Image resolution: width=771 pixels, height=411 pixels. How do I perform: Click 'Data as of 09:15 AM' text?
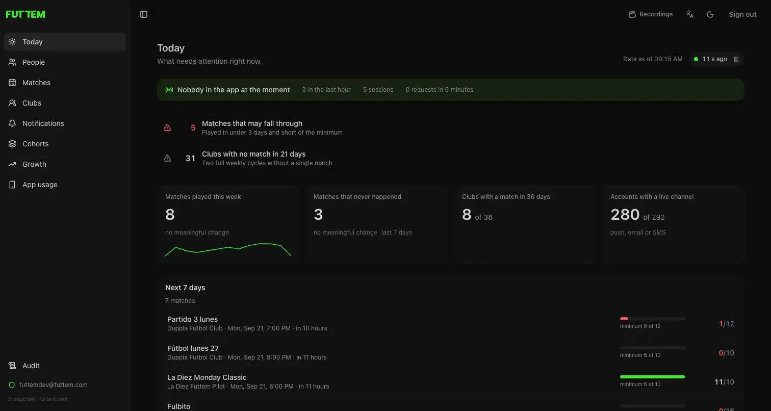653,59
